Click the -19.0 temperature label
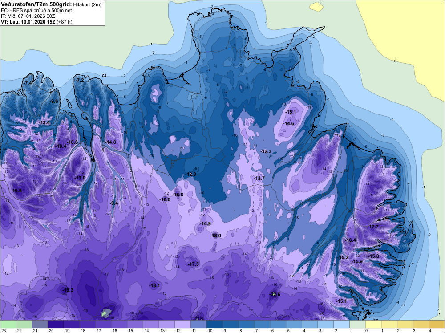This screenshot has height=333, width=445. point(80,178)
